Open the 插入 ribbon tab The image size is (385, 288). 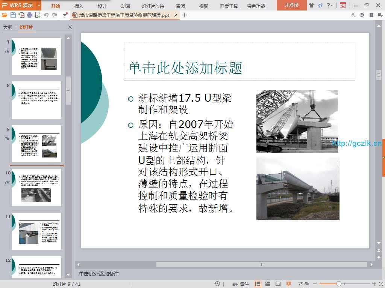(x=79, y=6)
